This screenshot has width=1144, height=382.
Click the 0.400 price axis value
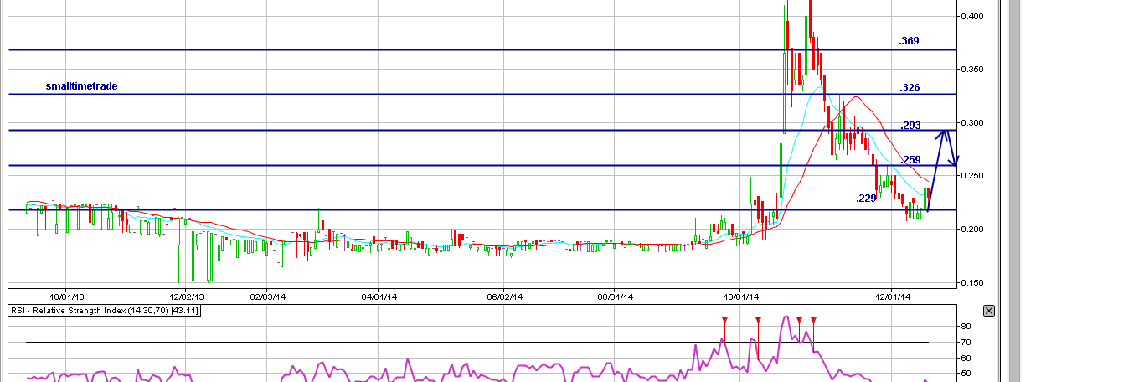pos(972,16)
